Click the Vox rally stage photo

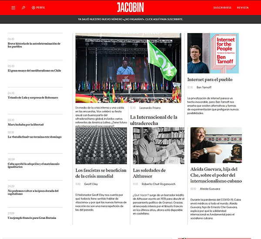(128, 68)
